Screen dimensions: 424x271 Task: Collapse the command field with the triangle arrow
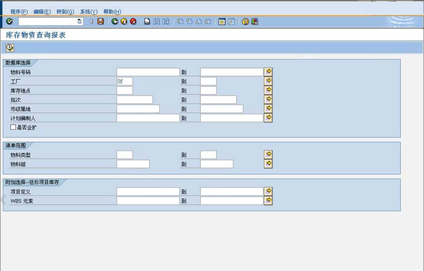pos(91,21)
